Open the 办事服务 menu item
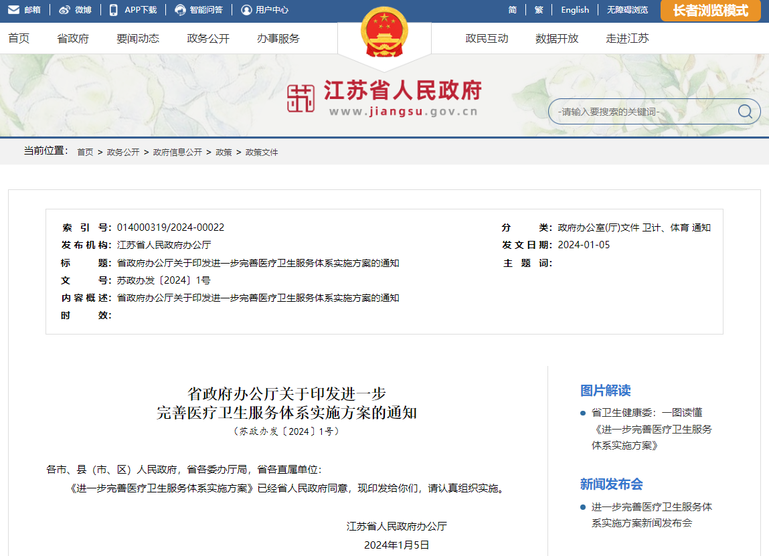769x556 pixels. 278,38
